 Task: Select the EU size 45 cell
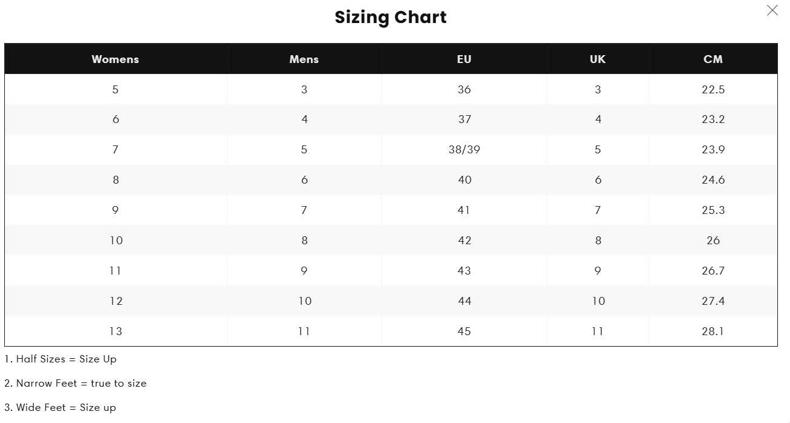coord(464,331)
